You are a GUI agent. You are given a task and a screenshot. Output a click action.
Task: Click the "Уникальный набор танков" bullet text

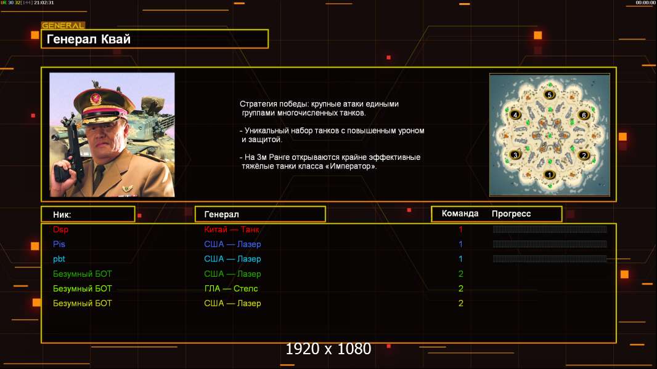(332, 135)
